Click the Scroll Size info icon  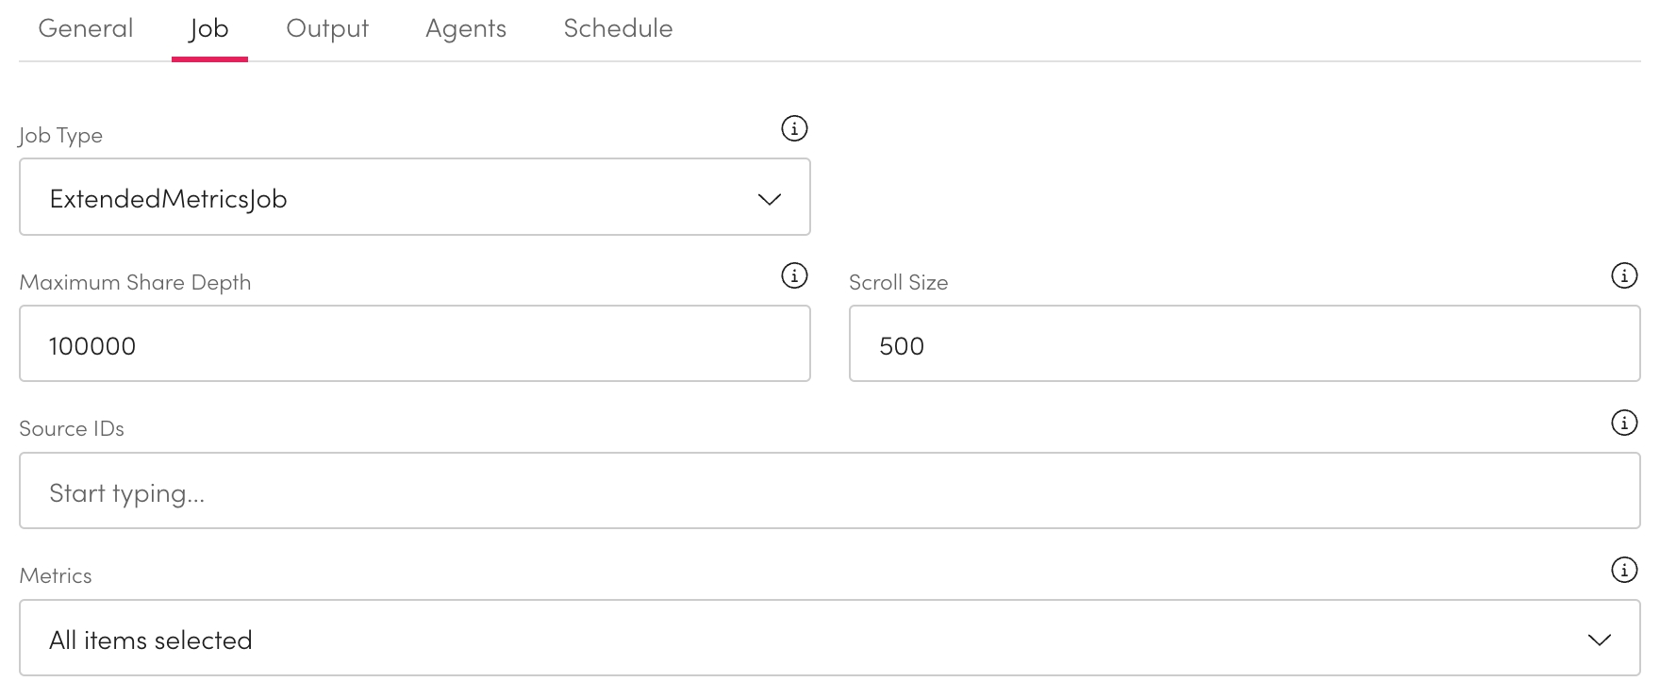(x=1623, y=275)
